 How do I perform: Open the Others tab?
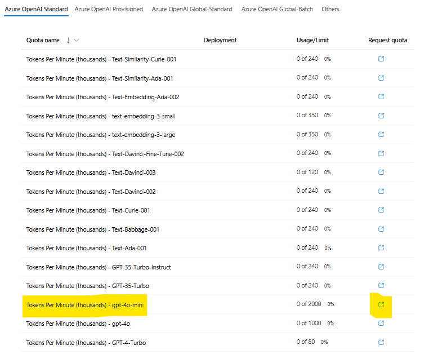click(x=330, y=9)
